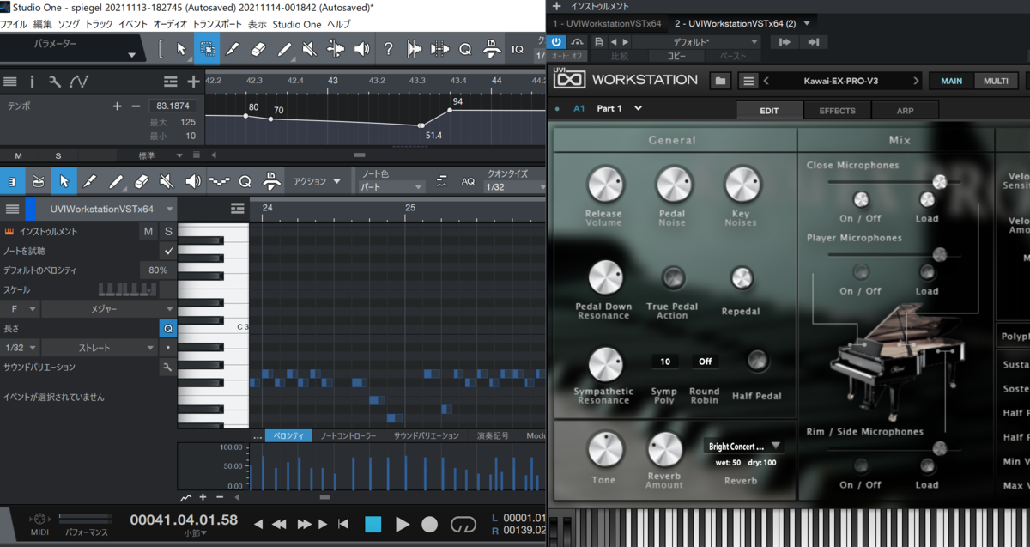The width and height of the screenshot is (1030, 547).
Task: Open UVI Workstation folder browser icon
Action: point(720,81)
